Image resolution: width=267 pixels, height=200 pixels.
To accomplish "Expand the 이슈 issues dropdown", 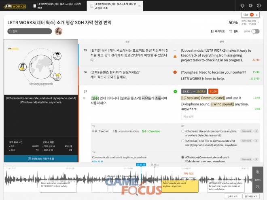I will pyautogui.click(x=250, y=15).
